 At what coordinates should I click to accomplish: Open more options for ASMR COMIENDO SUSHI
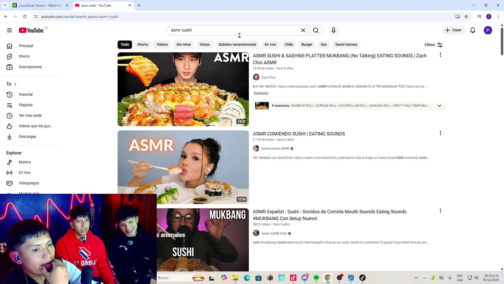[x=440, y=133]
